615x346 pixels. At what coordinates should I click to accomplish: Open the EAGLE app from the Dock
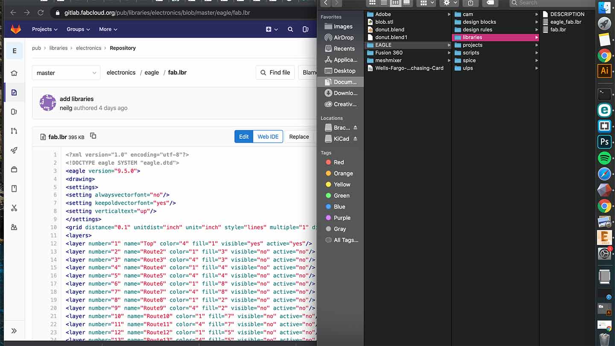(x=604, y=238)
